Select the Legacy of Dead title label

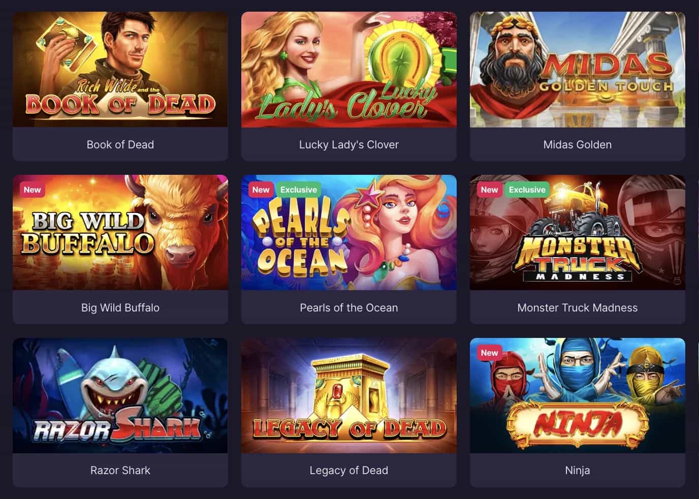[349, 470]
